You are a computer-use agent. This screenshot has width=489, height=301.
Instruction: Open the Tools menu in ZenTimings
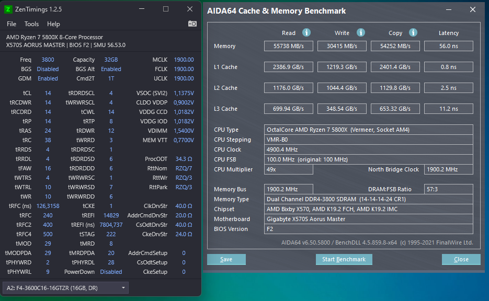coord(31,24)
